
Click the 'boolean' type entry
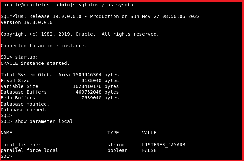(117, 150)
